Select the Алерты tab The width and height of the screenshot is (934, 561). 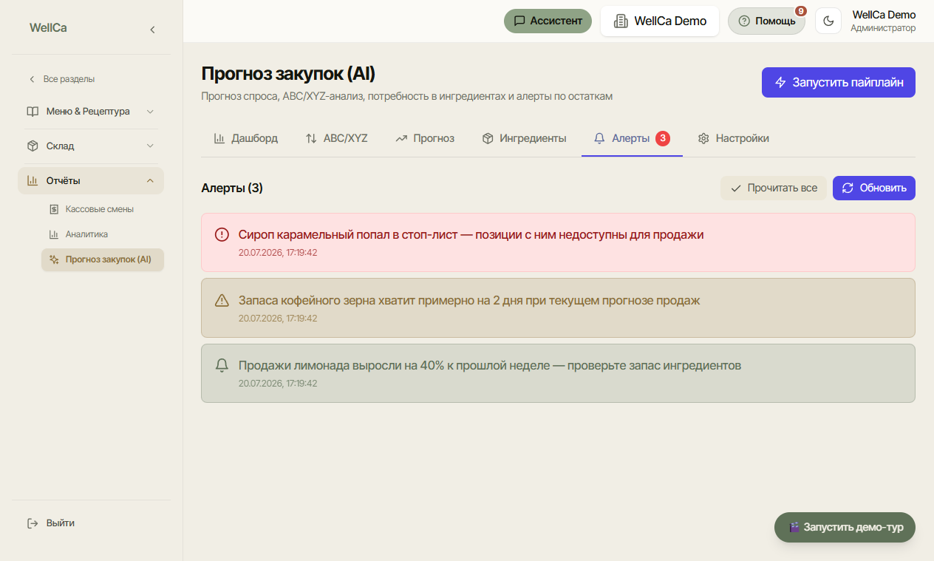pos(632,138)
